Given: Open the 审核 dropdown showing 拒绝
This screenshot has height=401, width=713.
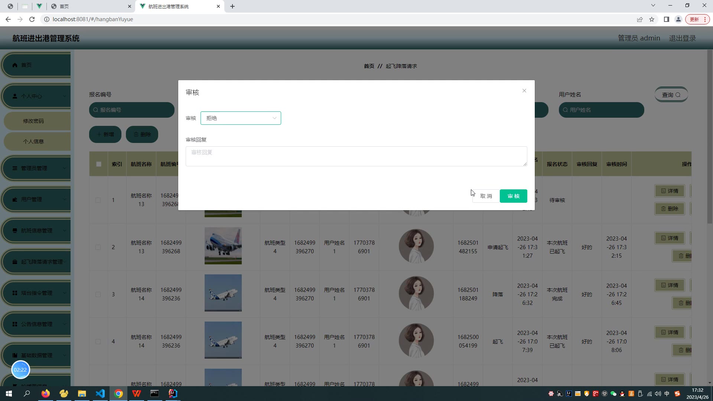Looking at the screenshot, I should coord(241,118).
